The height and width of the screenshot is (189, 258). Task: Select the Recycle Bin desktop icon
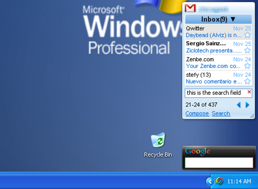(158, 145)
